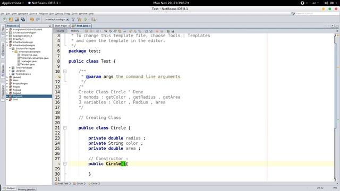
Task: Open the Refactor menu
Action: click(x=44, y=13)
